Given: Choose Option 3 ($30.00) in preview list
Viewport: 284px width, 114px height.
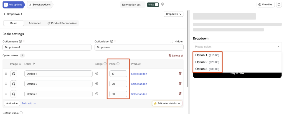Looking at the screenshot, I should [x=207, y=69].
